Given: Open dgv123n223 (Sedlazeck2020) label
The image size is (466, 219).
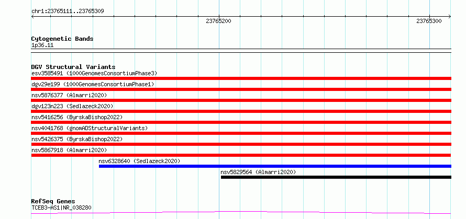Looking at the screenshot, I should tap(72, 106).
